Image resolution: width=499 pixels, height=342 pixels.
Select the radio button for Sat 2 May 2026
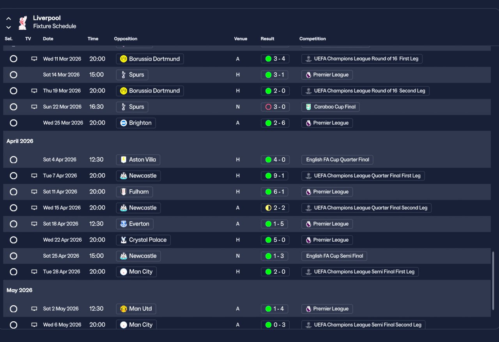(14, 309)
